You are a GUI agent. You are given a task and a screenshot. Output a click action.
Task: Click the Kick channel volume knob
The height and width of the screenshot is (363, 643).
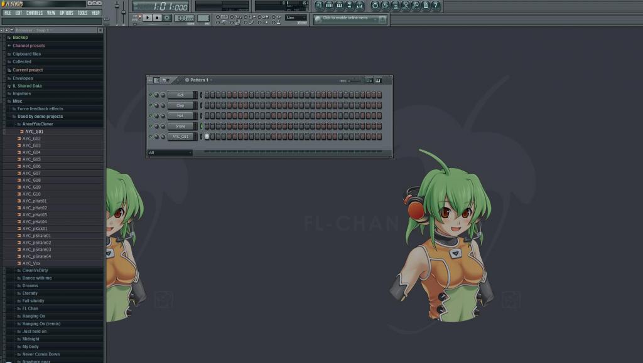tap(163, 95)
